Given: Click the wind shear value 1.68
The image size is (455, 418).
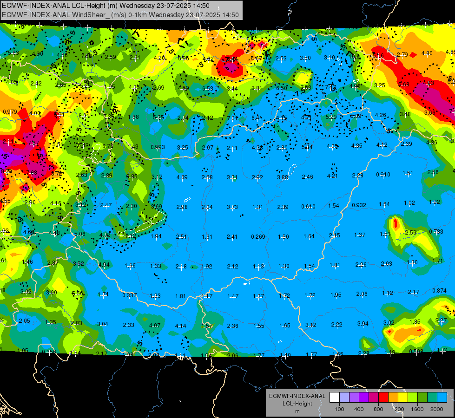Looking at the screenshot, I should [133, 117].
